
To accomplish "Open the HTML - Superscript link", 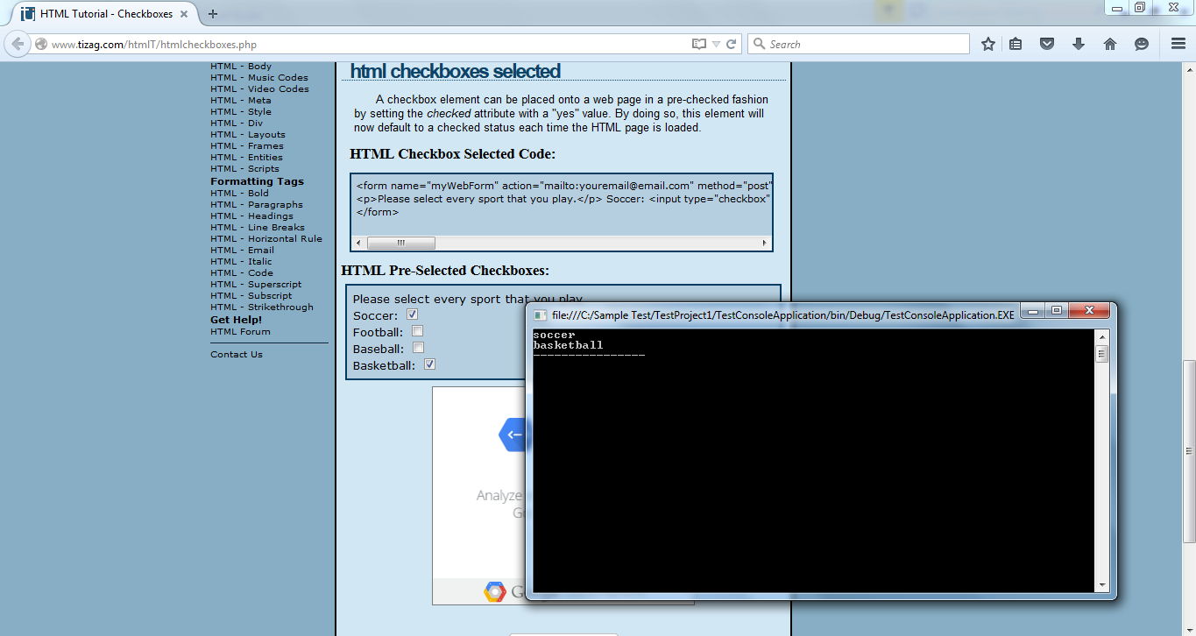I will [256, 284].
